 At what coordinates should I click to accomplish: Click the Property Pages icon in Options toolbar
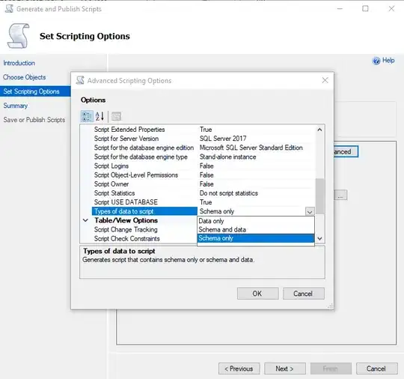[x=116, y=116]
